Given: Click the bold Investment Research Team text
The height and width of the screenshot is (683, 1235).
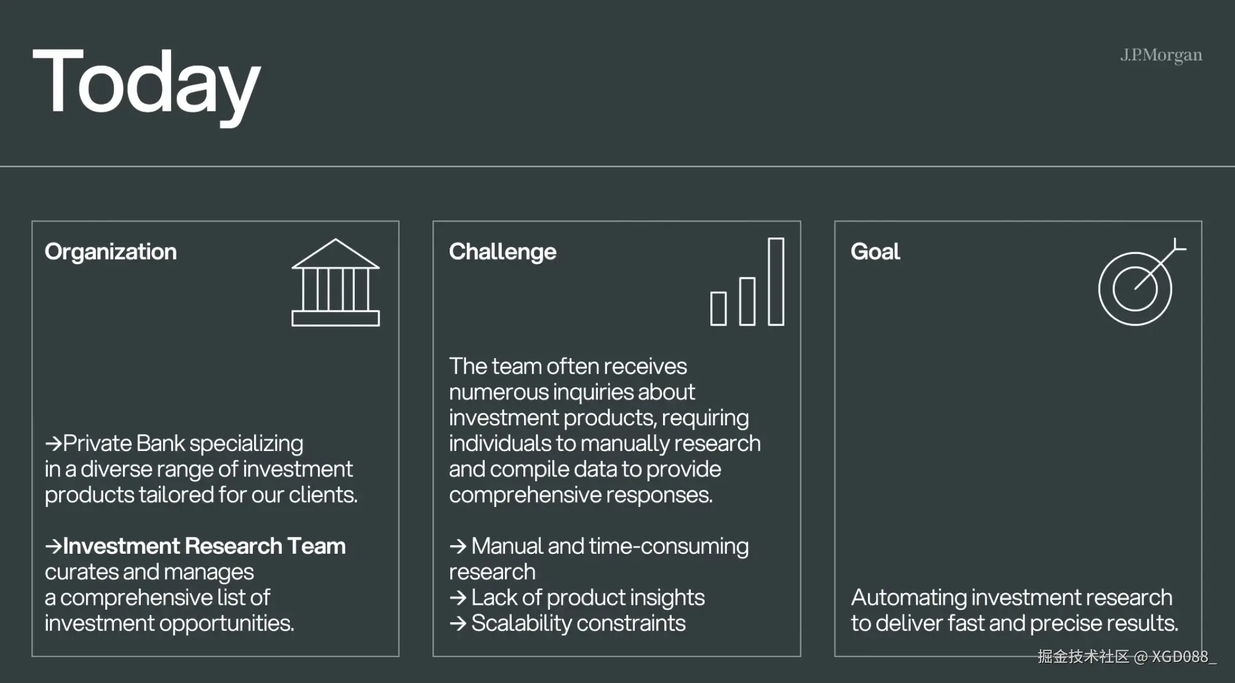Looking at the screenshot, I should point(204,546).
